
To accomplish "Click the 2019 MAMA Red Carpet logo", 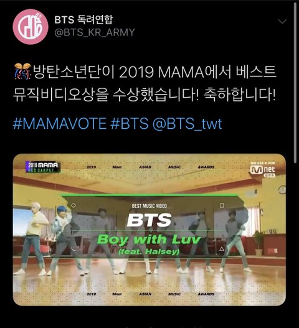I will click(43, 167).
